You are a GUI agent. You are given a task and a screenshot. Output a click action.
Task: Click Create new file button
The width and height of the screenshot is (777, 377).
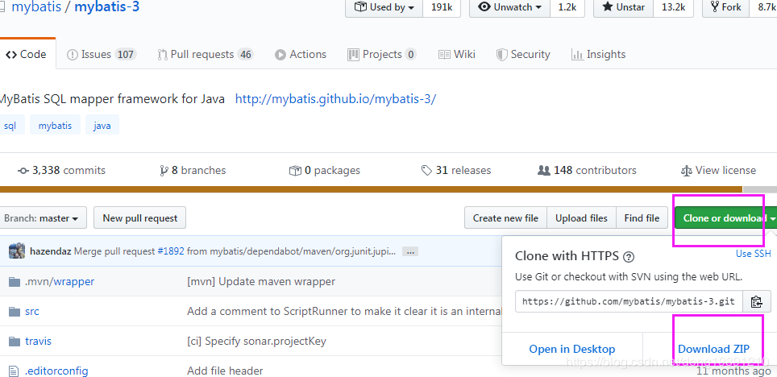pos(505,218)
